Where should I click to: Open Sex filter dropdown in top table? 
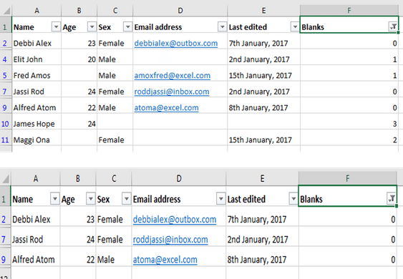pos(127,26)
